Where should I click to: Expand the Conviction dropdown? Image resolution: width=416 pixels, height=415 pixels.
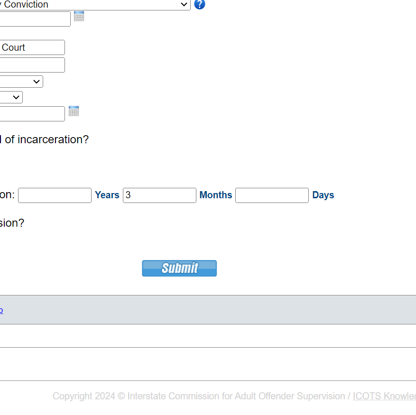point(95,5)
